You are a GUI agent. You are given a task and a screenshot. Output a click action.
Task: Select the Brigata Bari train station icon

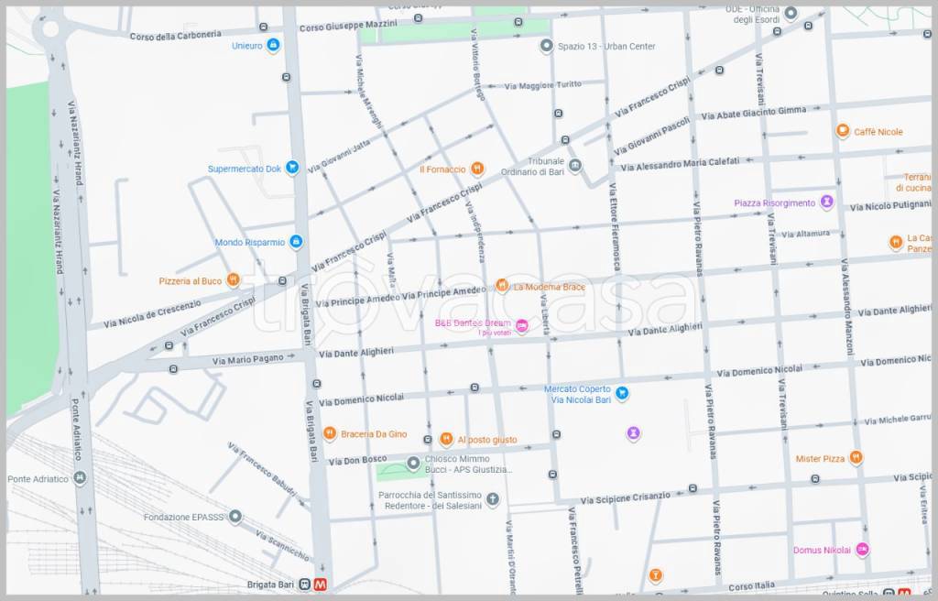(x=305, y=585)
